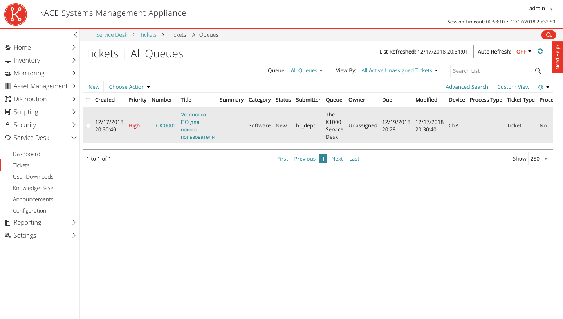The image size is (563, 319).
Task: Open the Custom View link
Action: (513, 87)
